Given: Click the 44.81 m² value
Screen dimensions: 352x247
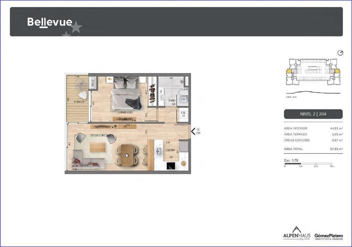Looking at the screenshot, I should (336, 128).
